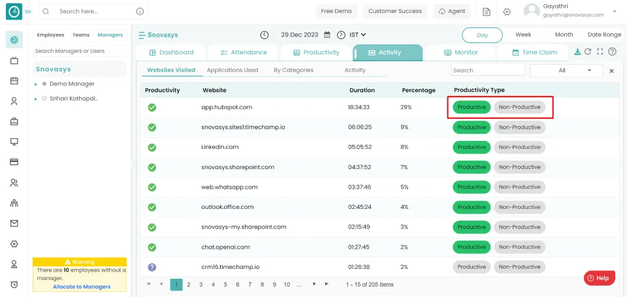Click Allocate to Managers link
627x297 pixels.
[x=82, y=287]
